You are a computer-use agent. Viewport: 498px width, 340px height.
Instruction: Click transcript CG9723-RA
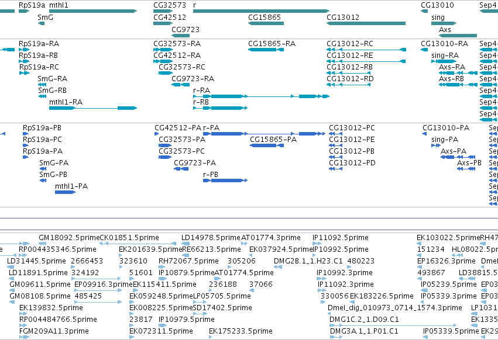(x=180, y=85)
